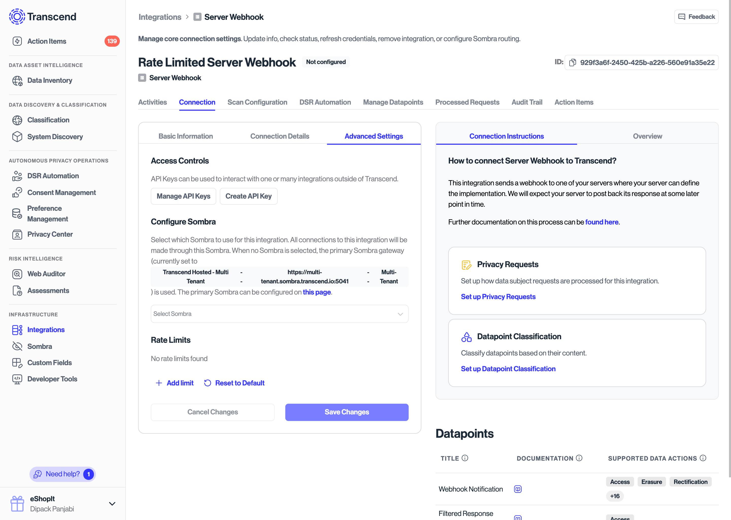The width and height of the screenshot is (731, 520).
Task: Click the Save Changes button
Action: click(347, 412)
